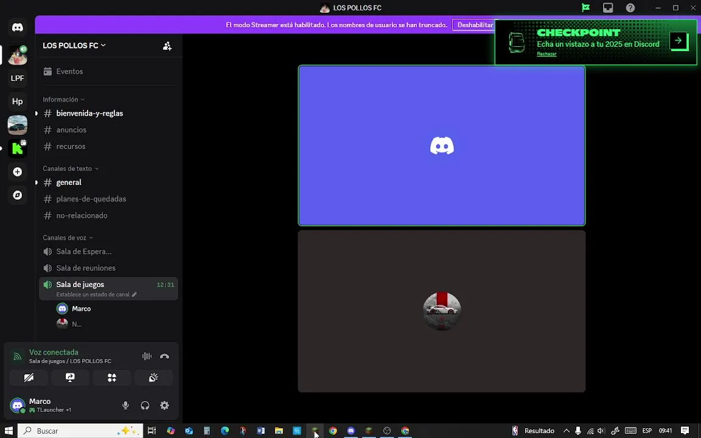The width and height of the screenshot is (701, 438).
Task: Click the Windows Start button
Action: pos(9,431)
